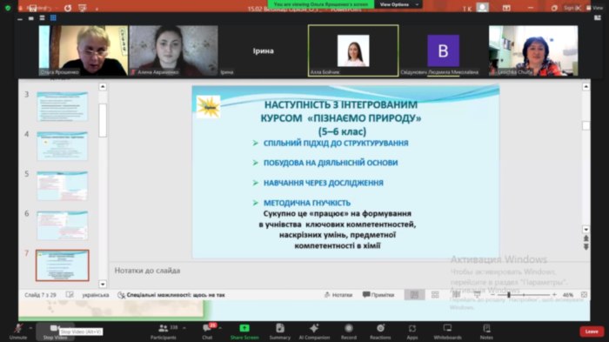
Task: Adjust the slide zoom slider
Action: [524, 295]
